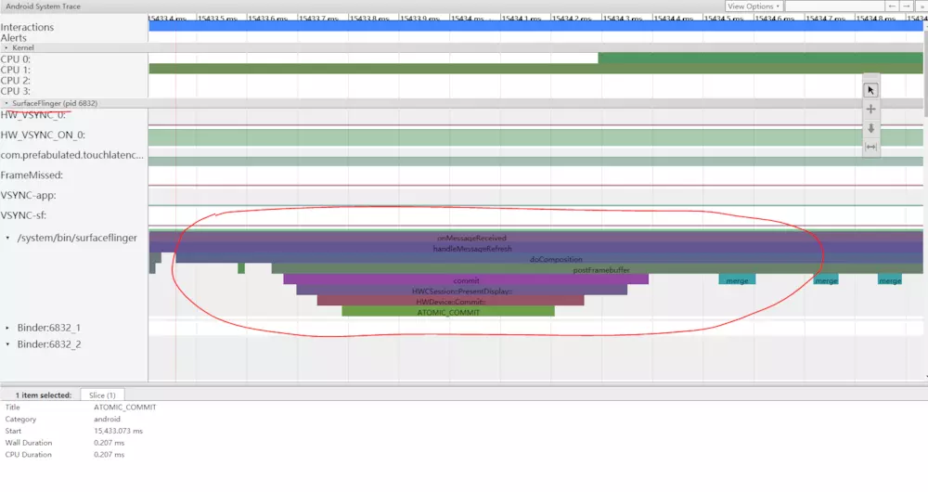Collapse the Kernel section
This screenshot has height=492, width=928.
[x=6, y=47]
